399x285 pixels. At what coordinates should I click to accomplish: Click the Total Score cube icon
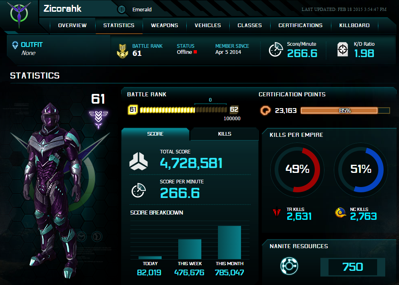point(139,161)
